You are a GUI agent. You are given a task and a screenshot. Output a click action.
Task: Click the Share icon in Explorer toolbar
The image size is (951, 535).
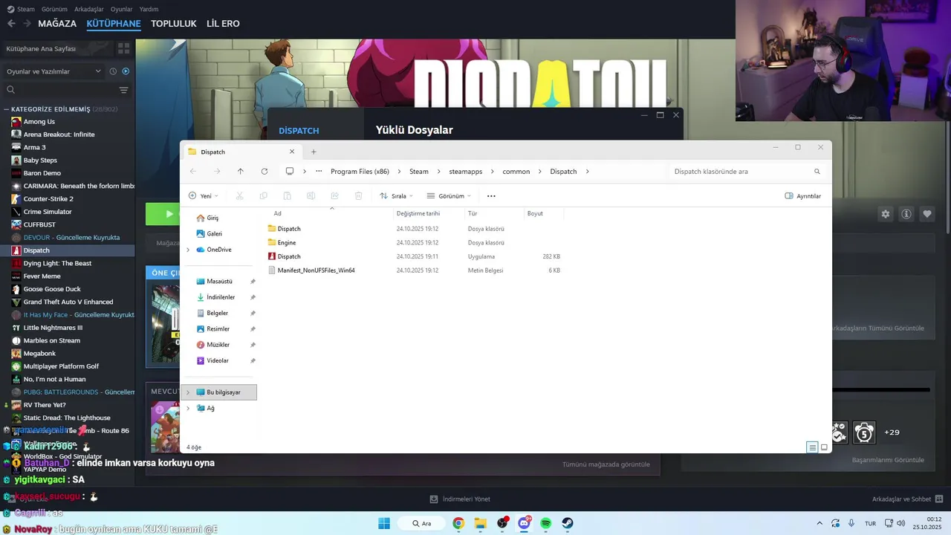click(334, 195)
